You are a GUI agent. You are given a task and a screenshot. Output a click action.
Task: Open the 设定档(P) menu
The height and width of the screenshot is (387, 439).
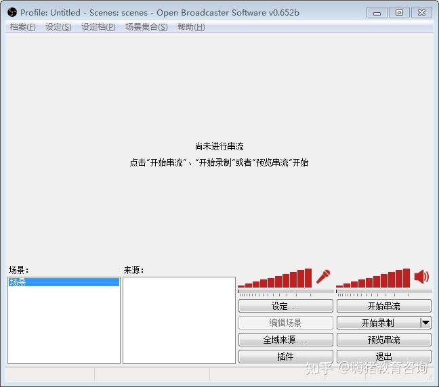point(98,27)
